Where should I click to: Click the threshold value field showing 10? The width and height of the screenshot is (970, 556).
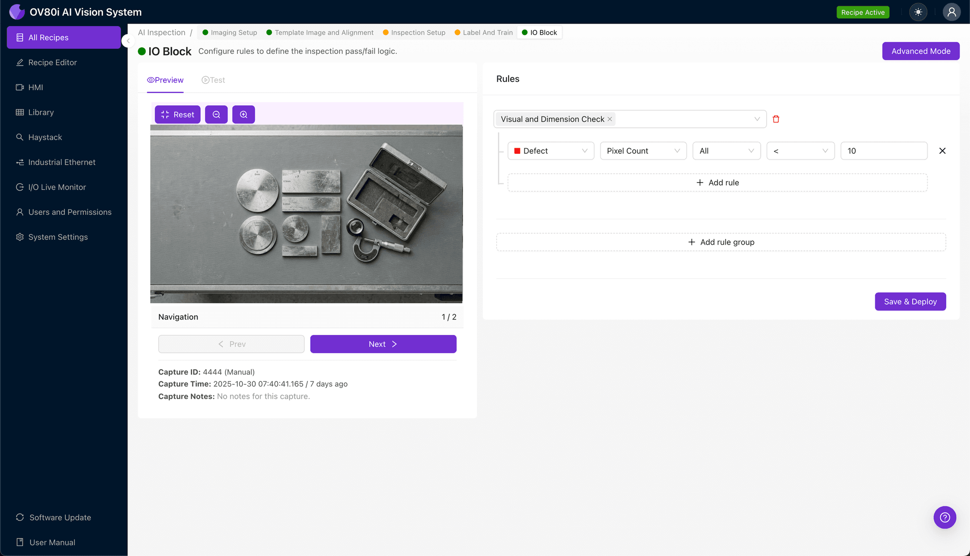pyautogui.click(x=884, y=151)
